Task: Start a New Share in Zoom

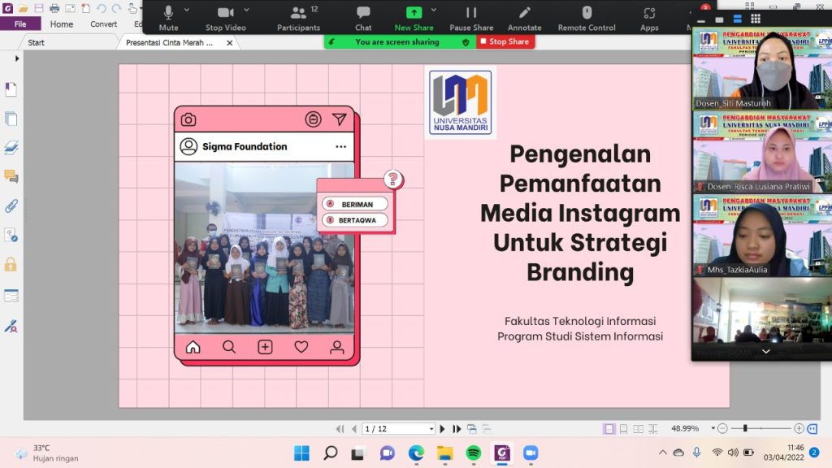Action: tap(414, 18)
